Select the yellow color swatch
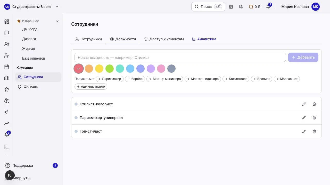 pyautogui.click(x=99, y=69)
